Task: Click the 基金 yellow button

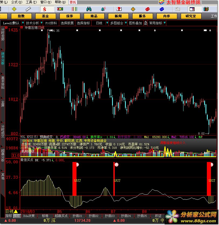Action: click(x=46, y=16)
